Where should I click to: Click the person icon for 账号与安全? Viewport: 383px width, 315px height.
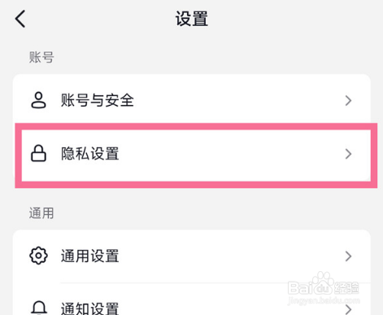(38, 100)
